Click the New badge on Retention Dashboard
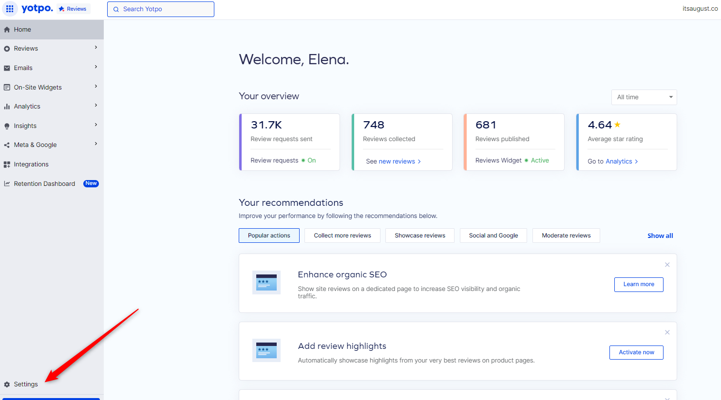 (91, 183)
